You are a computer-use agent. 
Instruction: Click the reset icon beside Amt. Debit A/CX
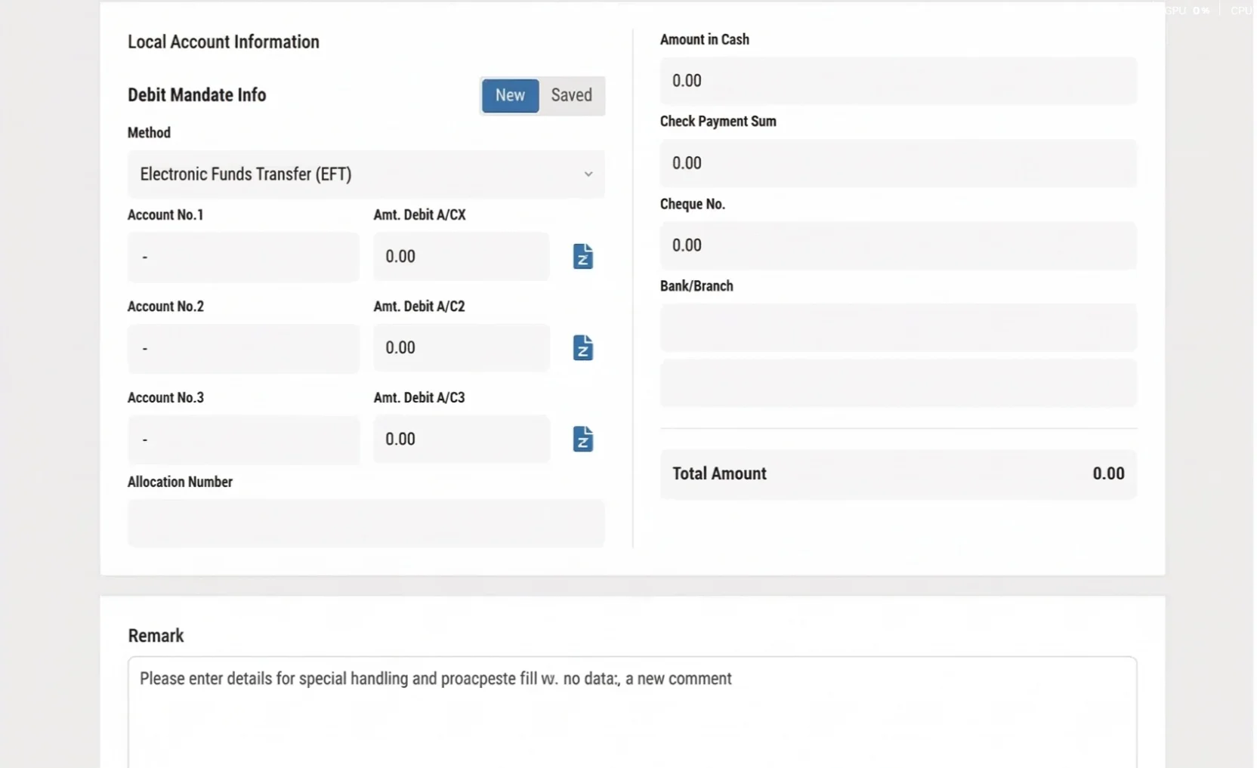tap(582, 257)
